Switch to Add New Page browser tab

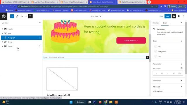pos(44,2)
